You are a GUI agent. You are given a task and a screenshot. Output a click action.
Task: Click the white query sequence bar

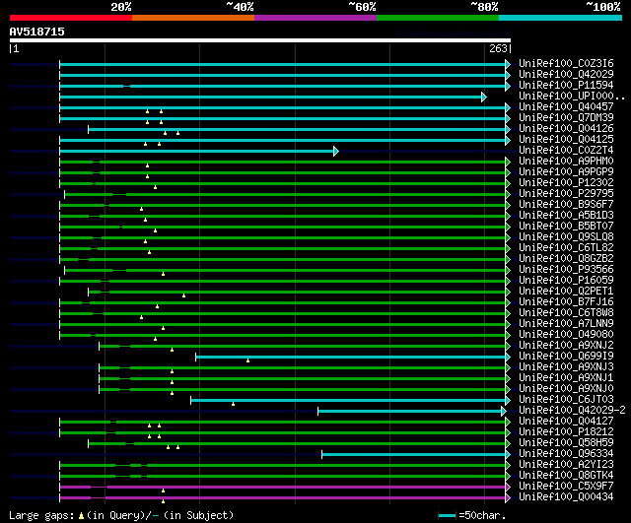click(x=260, y=40)
